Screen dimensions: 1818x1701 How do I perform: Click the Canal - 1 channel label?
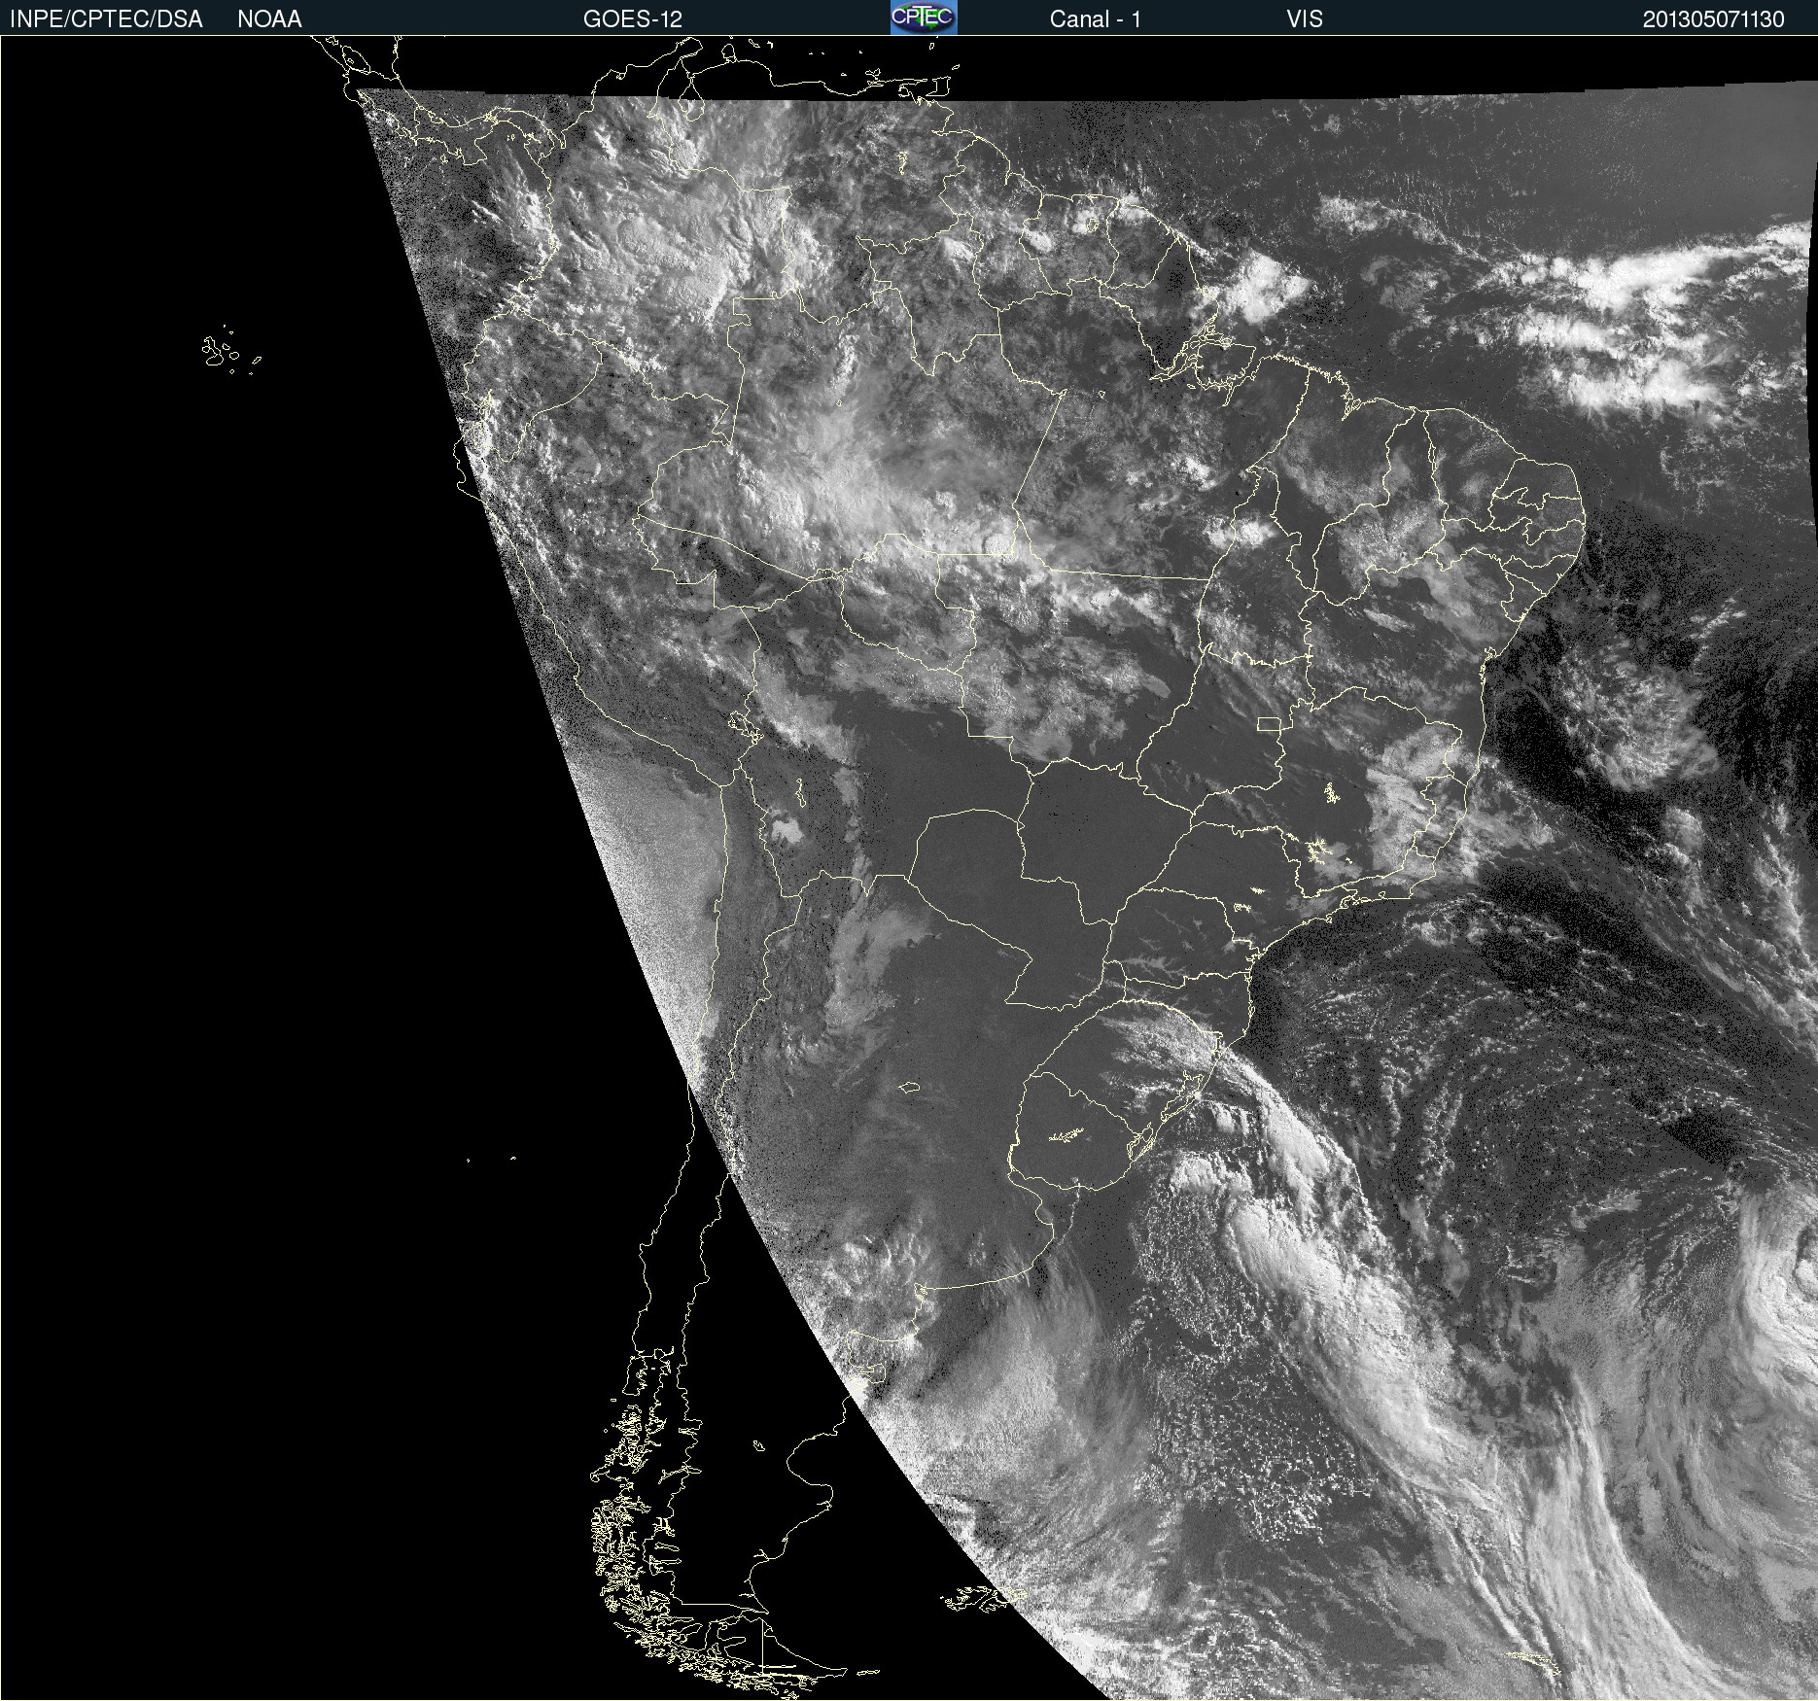click(1096, 19)
